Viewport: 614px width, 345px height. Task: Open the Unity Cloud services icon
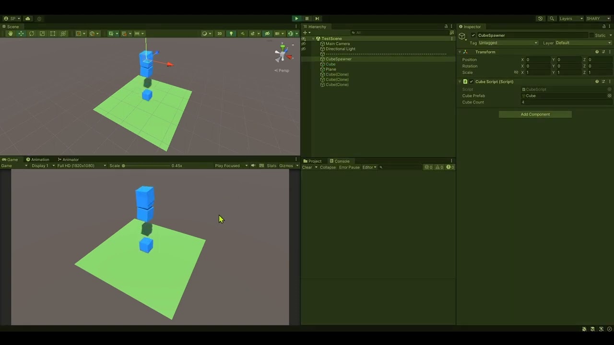pos(28,19)
